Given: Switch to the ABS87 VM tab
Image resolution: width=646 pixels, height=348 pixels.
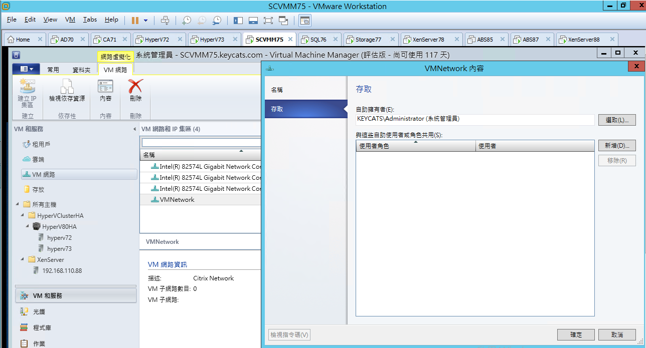Looking at the screenshot, I should tap(531, 40).
